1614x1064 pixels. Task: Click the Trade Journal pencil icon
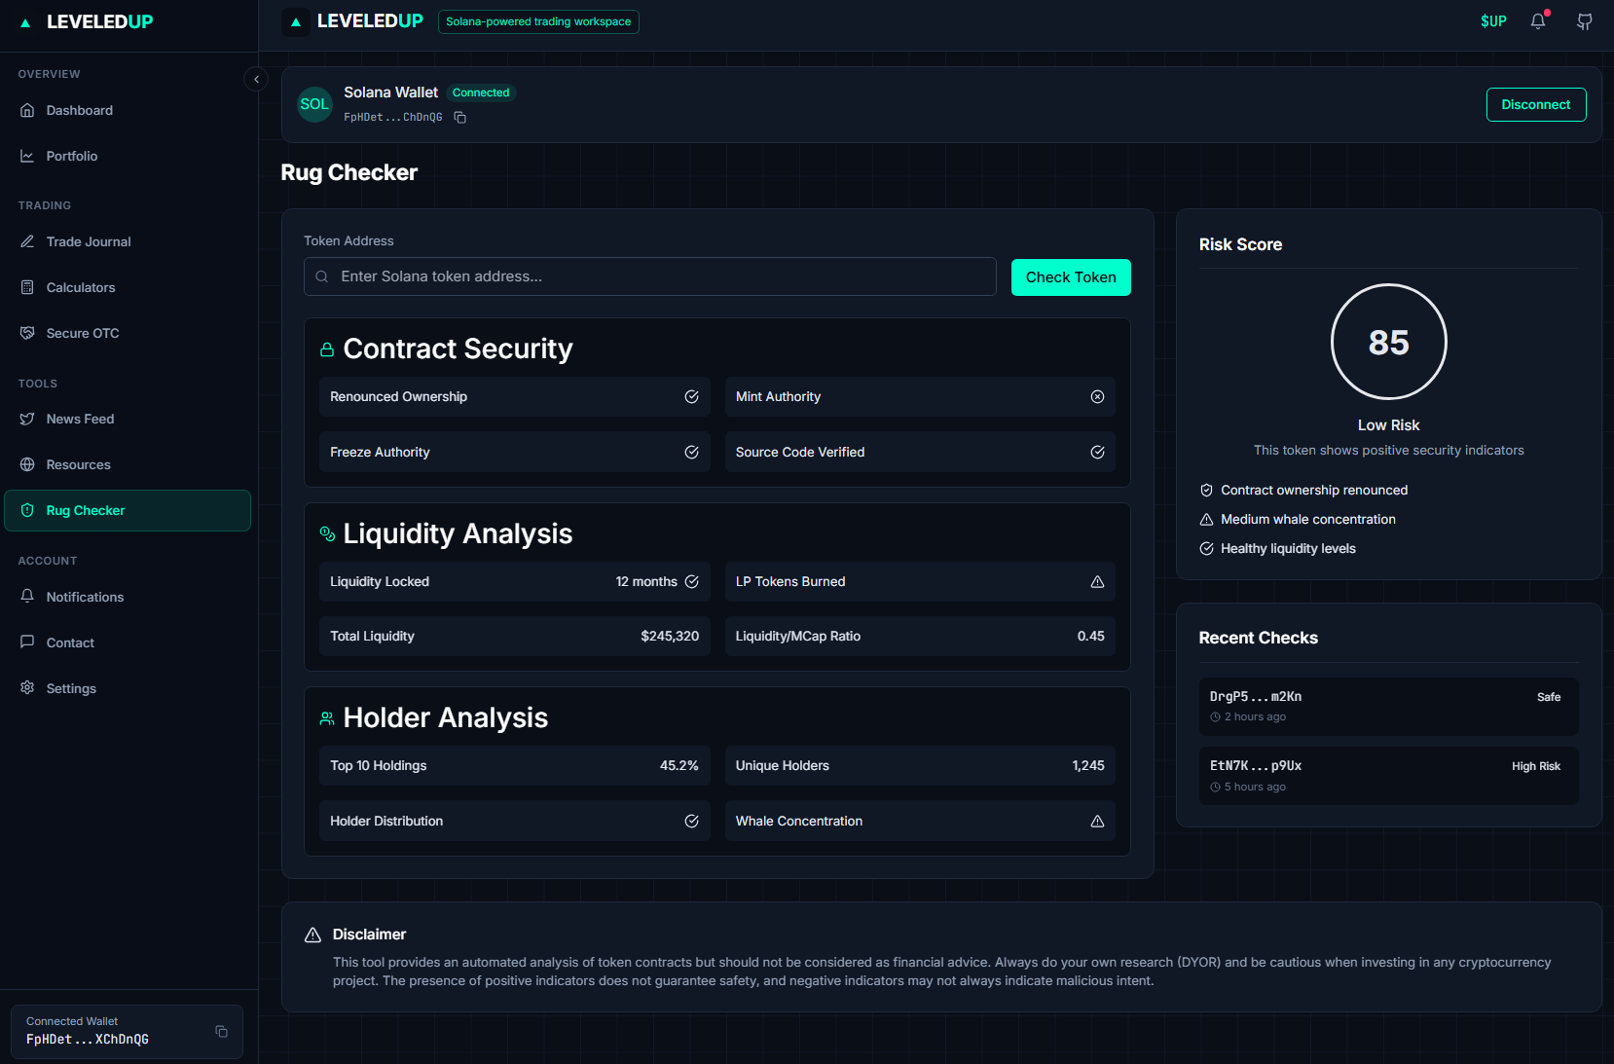pyautogui.click(x=28, y=241)
